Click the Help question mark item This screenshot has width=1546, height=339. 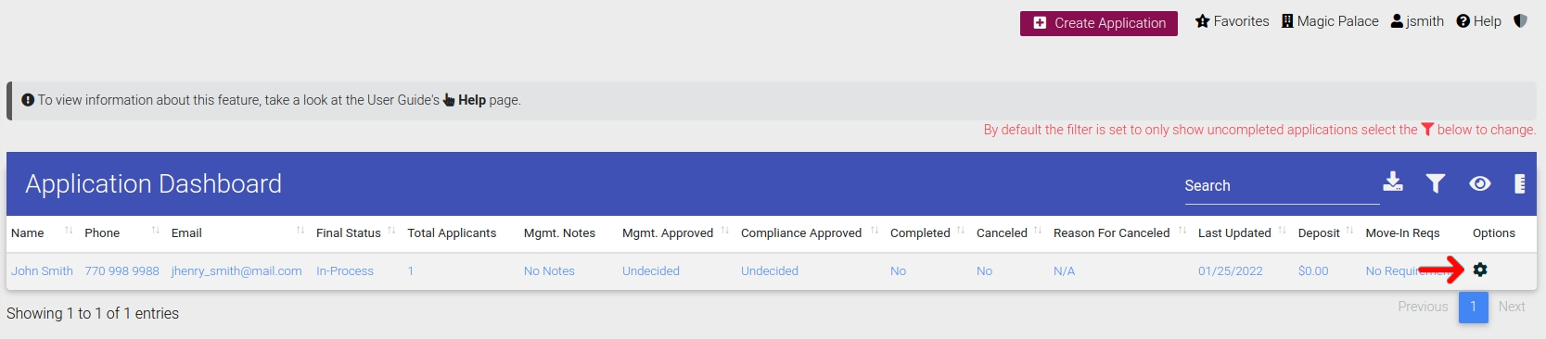pyautogui.click(x=1478, y=21)
